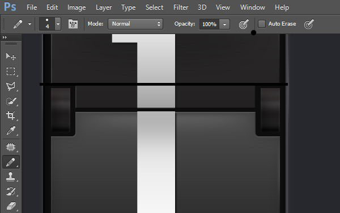Select the Eraser tool
This screenshot has width=340, height=213.
[11, 206]
